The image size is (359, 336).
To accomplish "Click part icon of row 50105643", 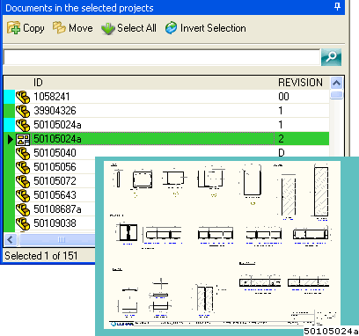I will pyautogui.click(x=23, y=195).
